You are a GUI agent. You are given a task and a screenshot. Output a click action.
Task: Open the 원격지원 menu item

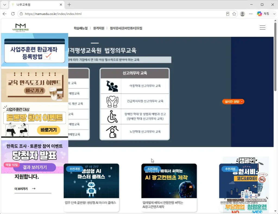click(99, 28)
